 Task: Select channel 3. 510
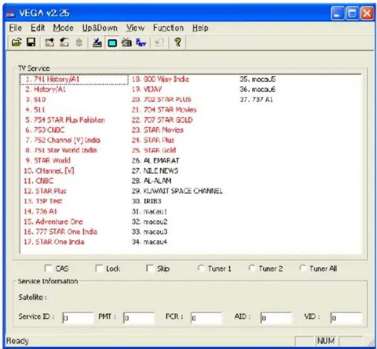[x=35, y=99]
